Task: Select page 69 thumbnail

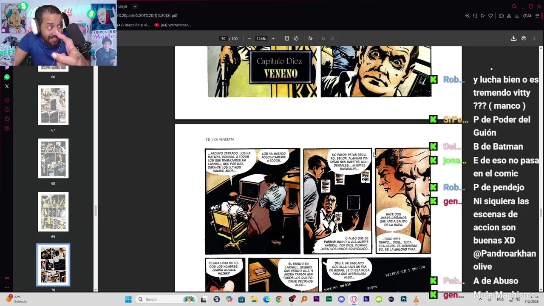Action: (53, 212)
